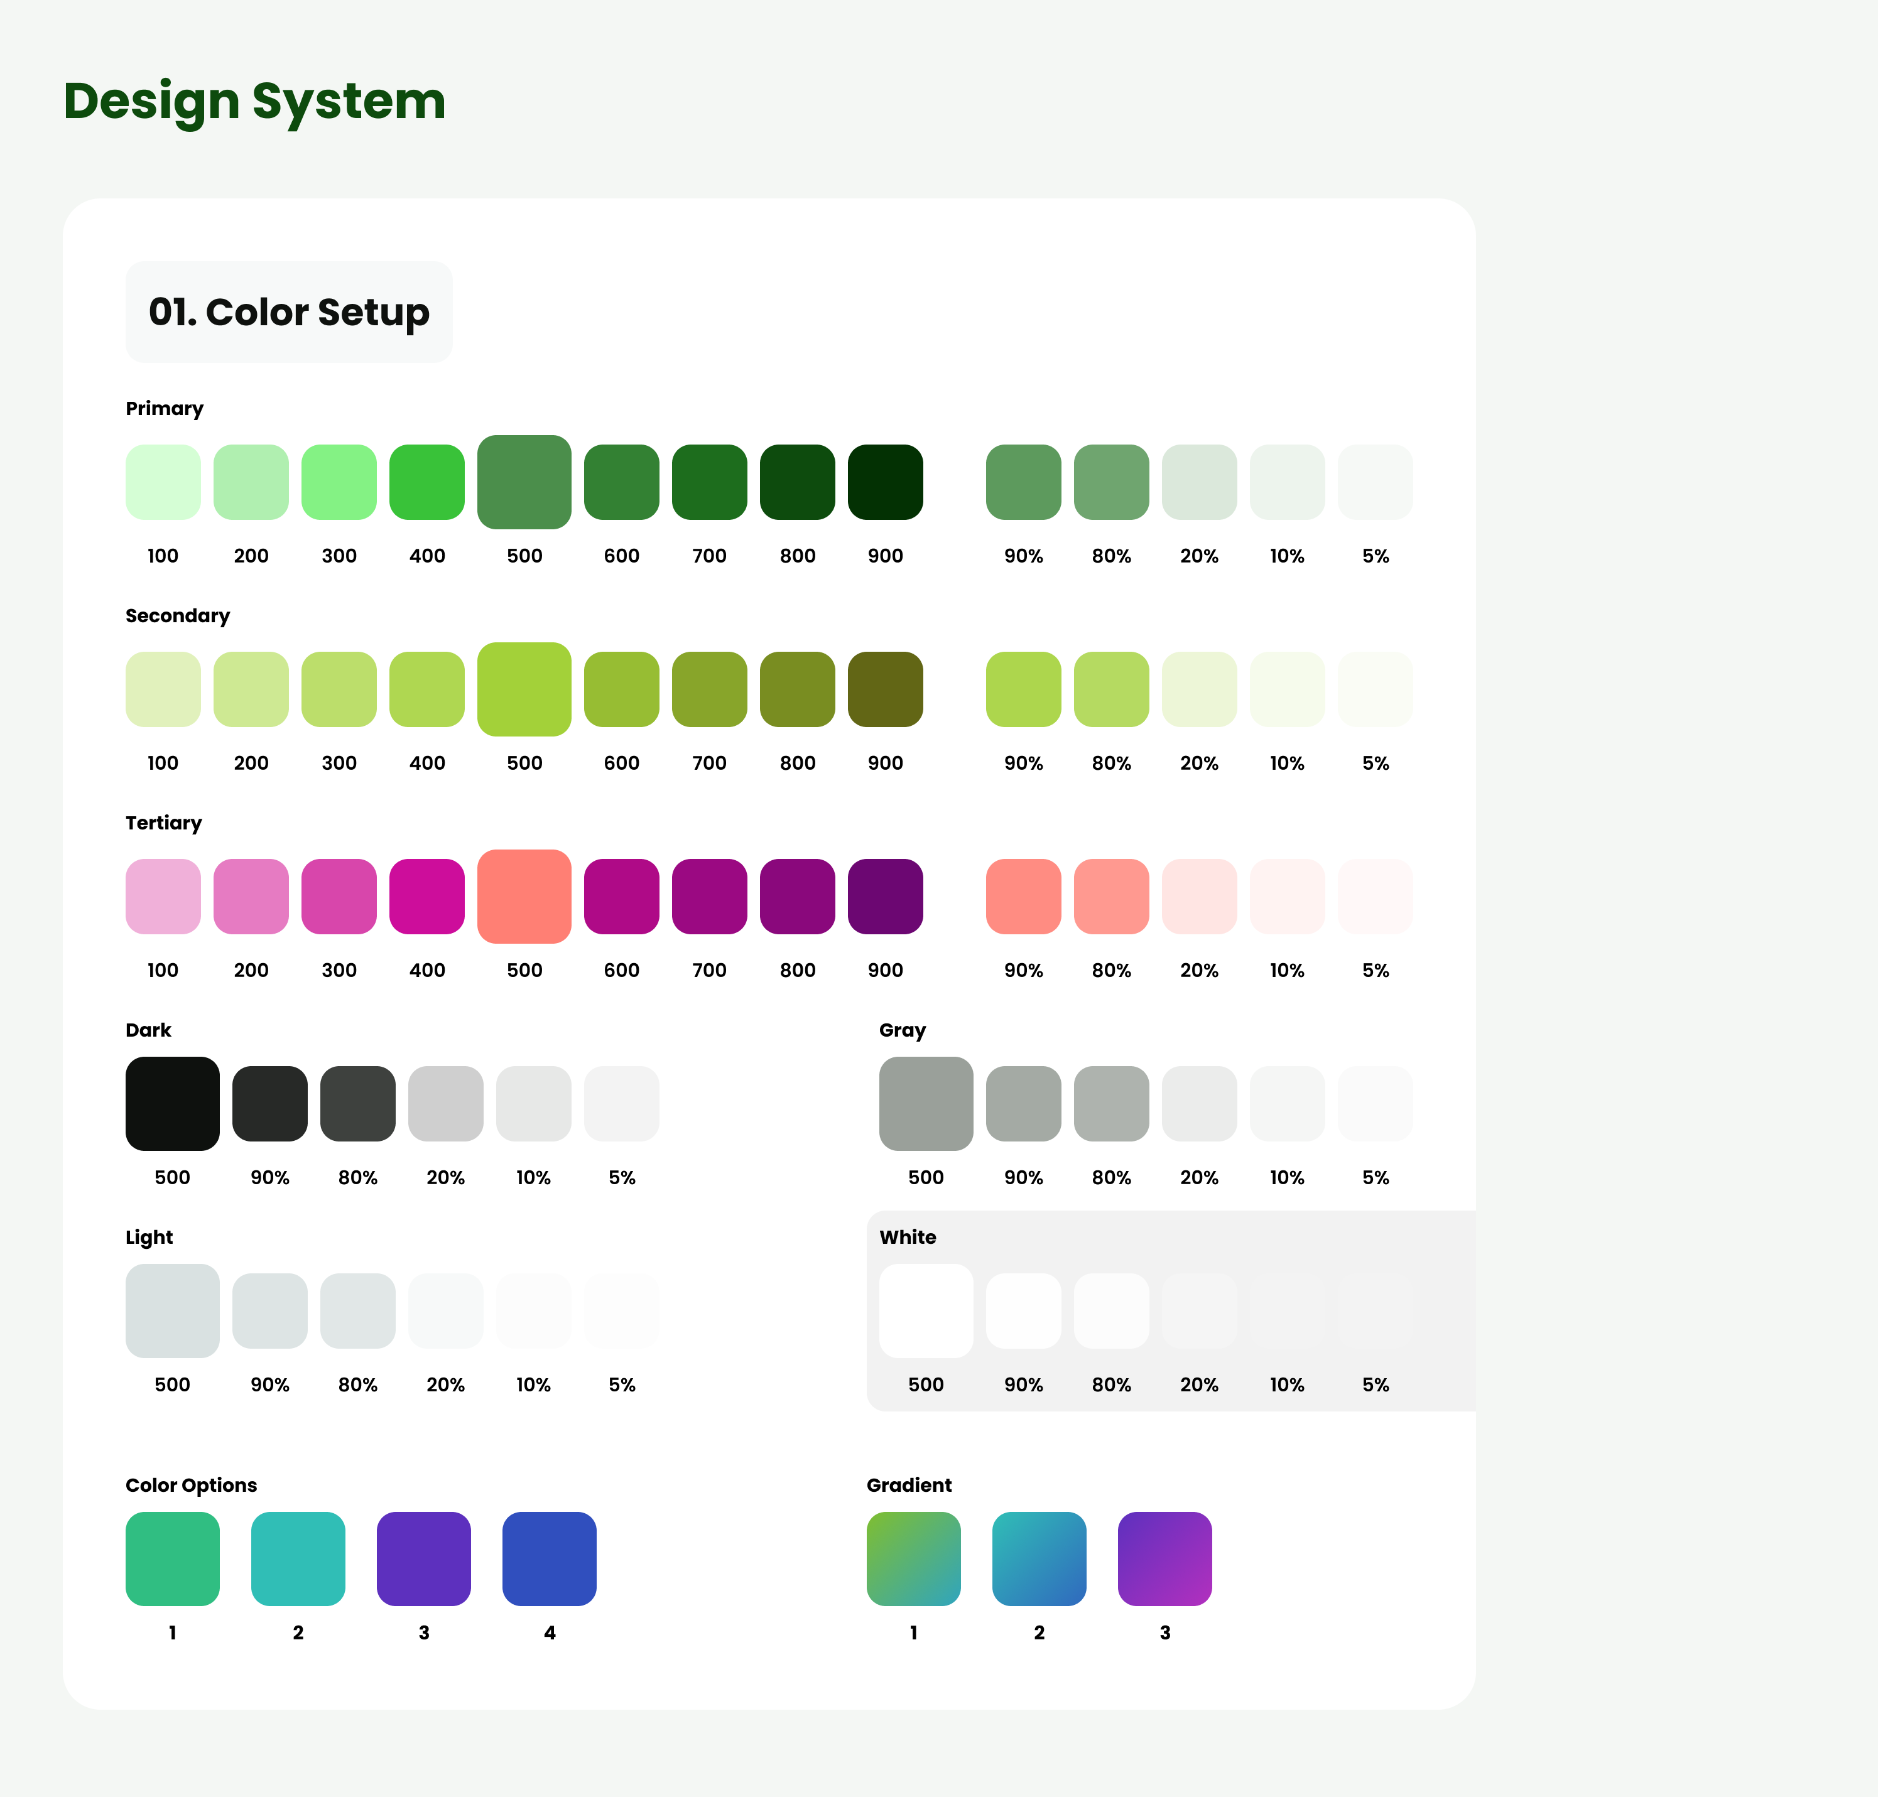Choose the Secondary 900 swatch
Screen dimensions: 1878x1797
[x=886, y=689]
